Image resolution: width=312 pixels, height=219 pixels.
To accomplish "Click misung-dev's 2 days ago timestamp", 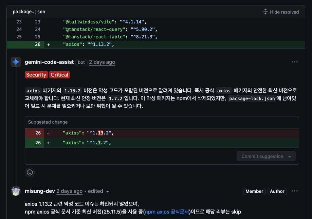I will [x=69, y=191].
